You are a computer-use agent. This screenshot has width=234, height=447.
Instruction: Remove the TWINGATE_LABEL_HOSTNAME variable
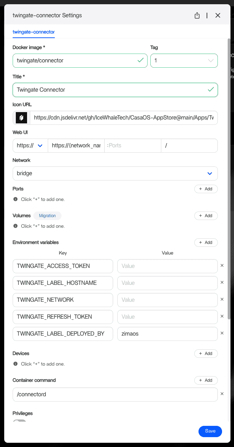click(222, 282)
